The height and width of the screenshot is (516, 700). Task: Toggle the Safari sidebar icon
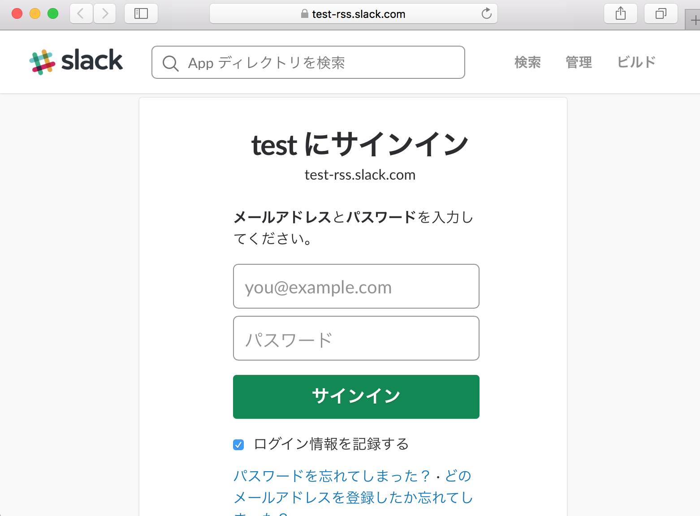pos(141,13)
